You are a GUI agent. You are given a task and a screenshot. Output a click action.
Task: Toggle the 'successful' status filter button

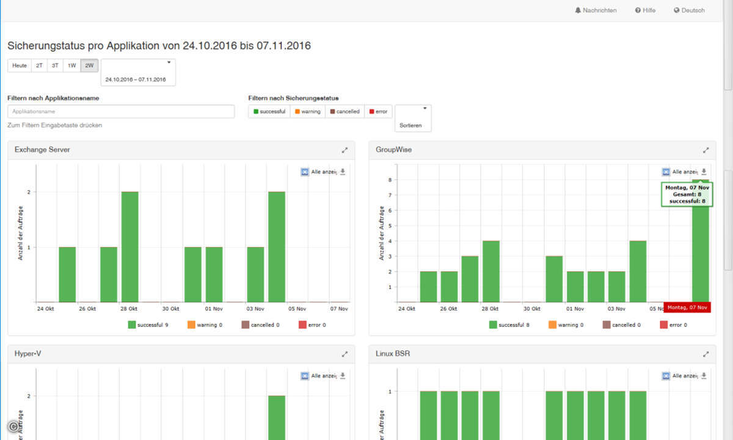pyautogui.click(x=269, y=111)
